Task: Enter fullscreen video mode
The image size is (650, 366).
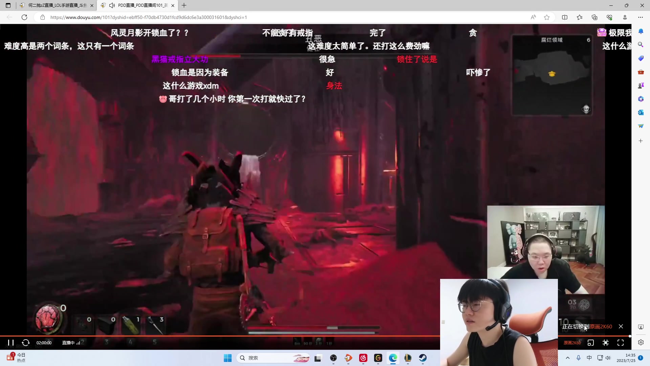Action: pos(621,343)
